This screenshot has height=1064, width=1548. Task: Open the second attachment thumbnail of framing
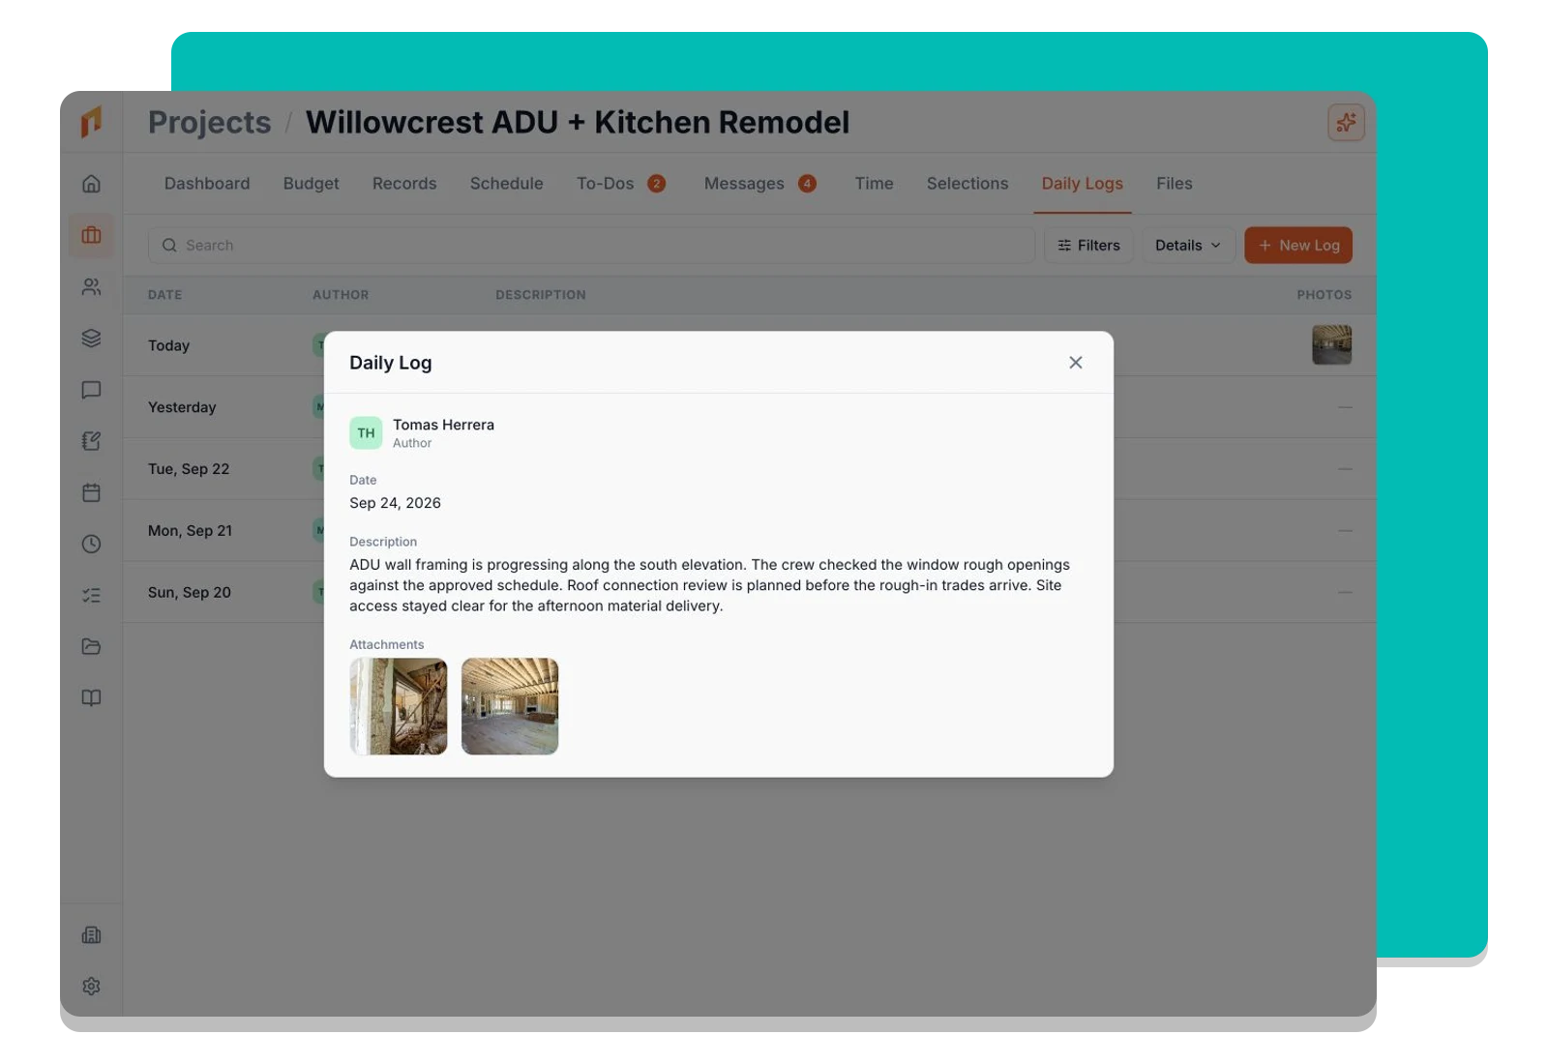(x=510, y=706)
